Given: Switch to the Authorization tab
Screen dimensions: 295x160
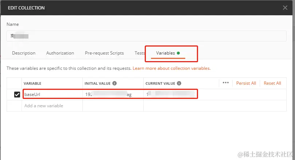Looking at the screenshot, I should (60, 53).
